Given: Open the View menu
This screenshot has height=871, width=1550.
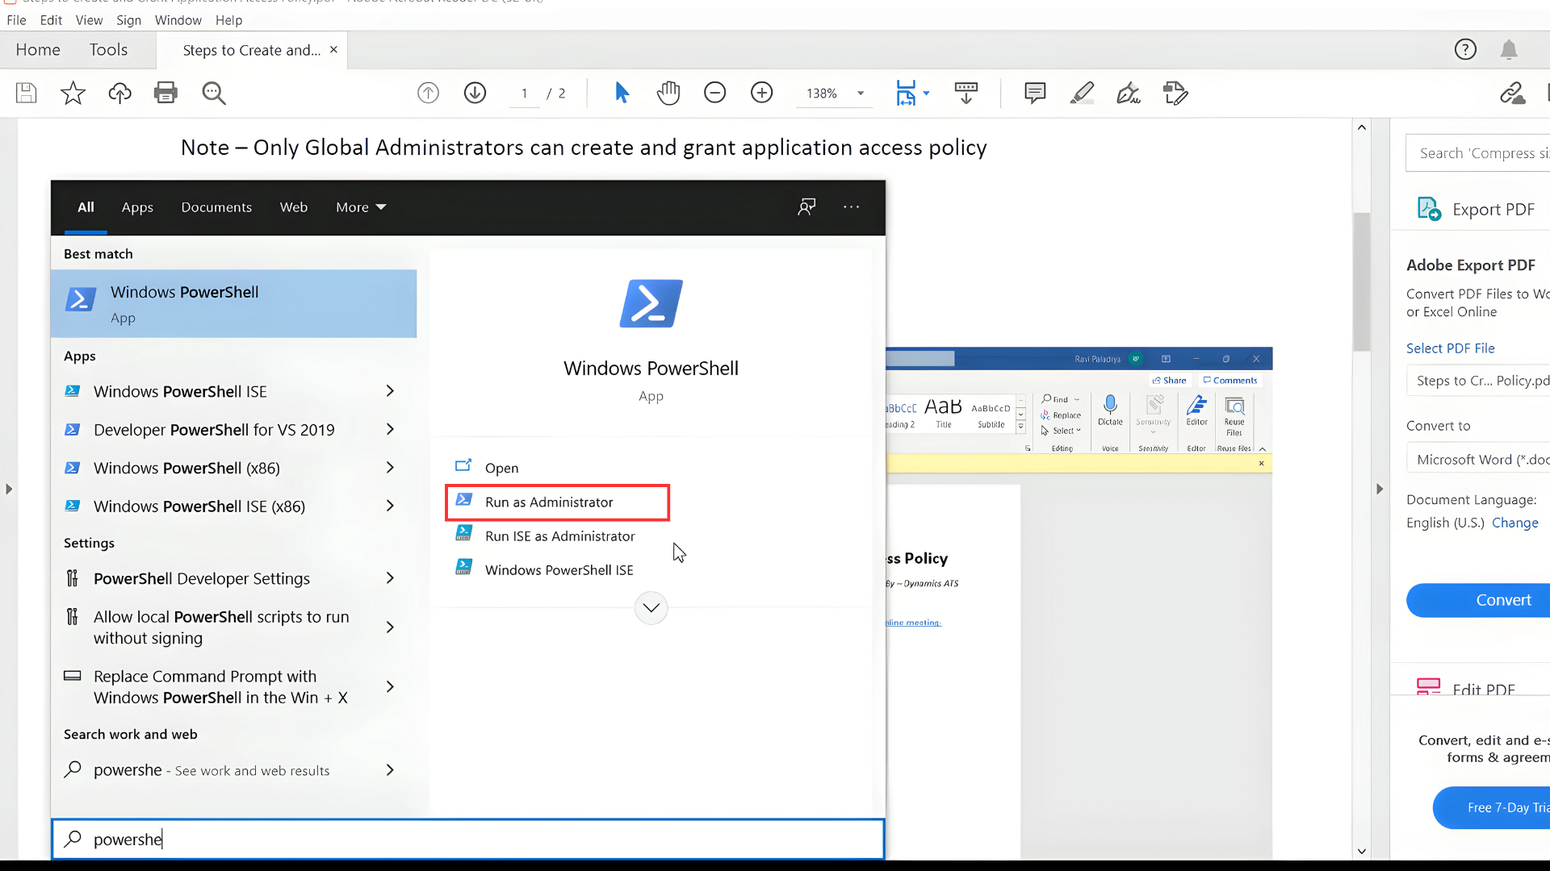Looking at the screenshot, I should point(89,20).
